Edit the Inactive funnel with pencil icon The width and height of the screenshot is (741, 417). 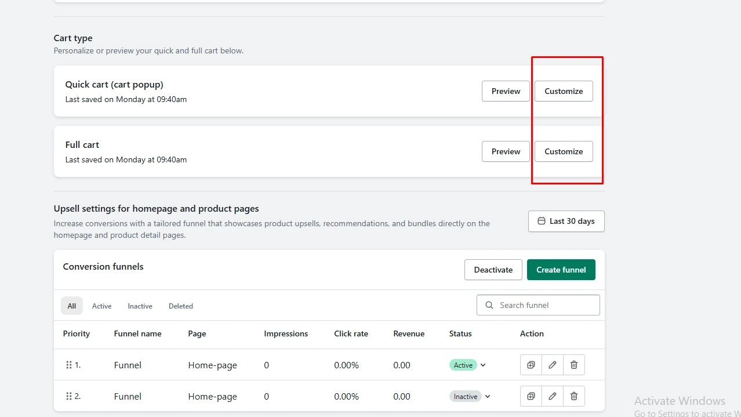(x=553, y=396)
